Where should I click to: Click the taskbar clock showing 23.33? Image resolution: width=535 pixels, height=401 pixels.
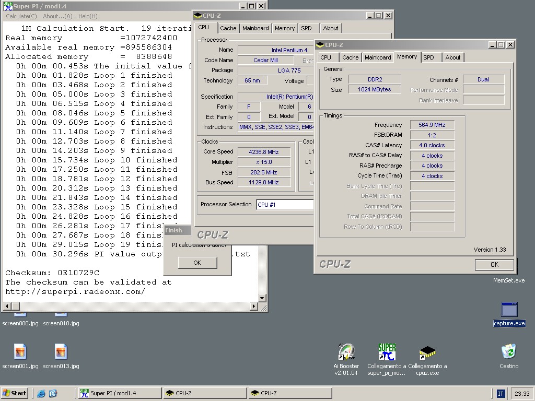coord(522,394)
